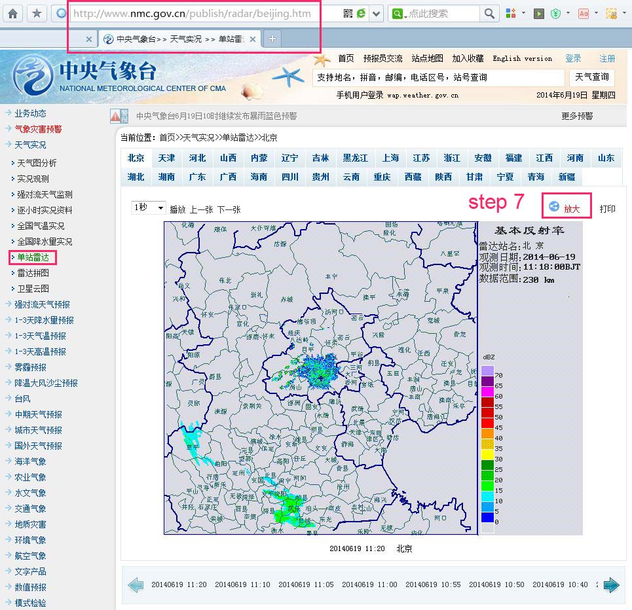Screen dimensions: 632x610
Task: Open the colorful apps grid icon
Action: (x=511, y=14)
